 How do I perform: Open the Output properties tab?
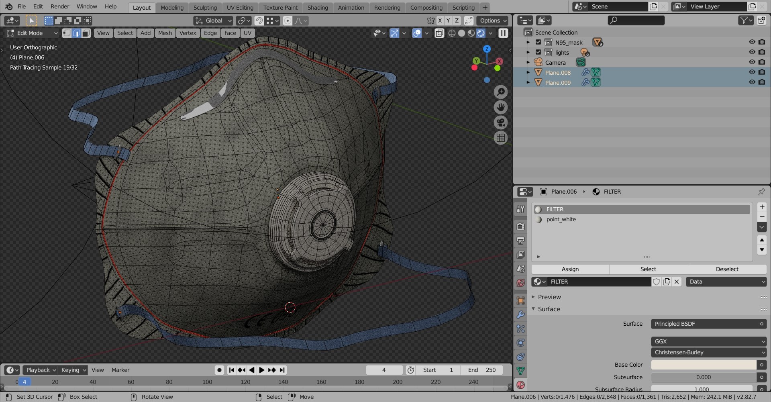[x=521, y=241]
